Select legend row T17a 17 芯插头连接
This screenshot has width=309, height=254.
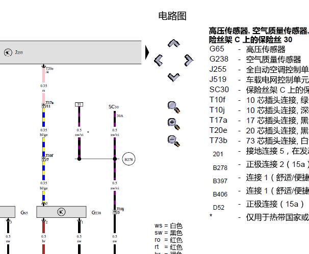click(x=259, y=121)
